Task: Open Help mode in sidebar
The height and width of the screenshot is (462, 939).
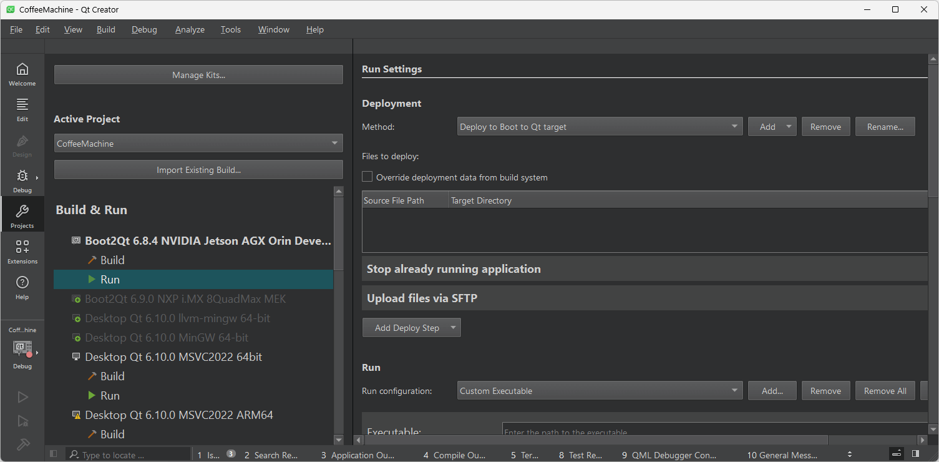Action: tap(22, 287)
